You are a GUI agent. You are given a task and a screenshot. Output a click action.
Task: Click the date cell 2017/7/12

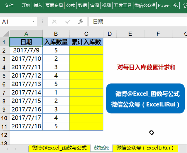coord(26,76)
